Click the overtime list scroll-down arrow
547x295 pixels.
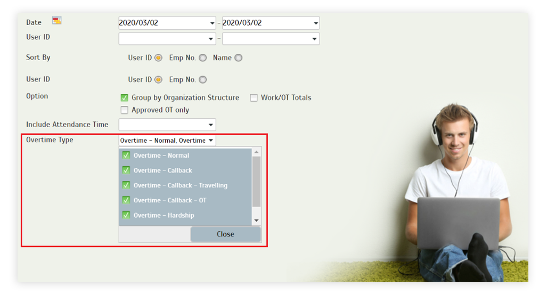pos(256,220)
